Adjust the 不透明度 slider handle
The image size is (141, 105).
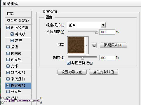(x=97, y=32)
